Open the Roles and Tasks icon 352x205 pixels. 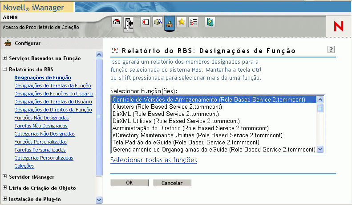point(146,22)
